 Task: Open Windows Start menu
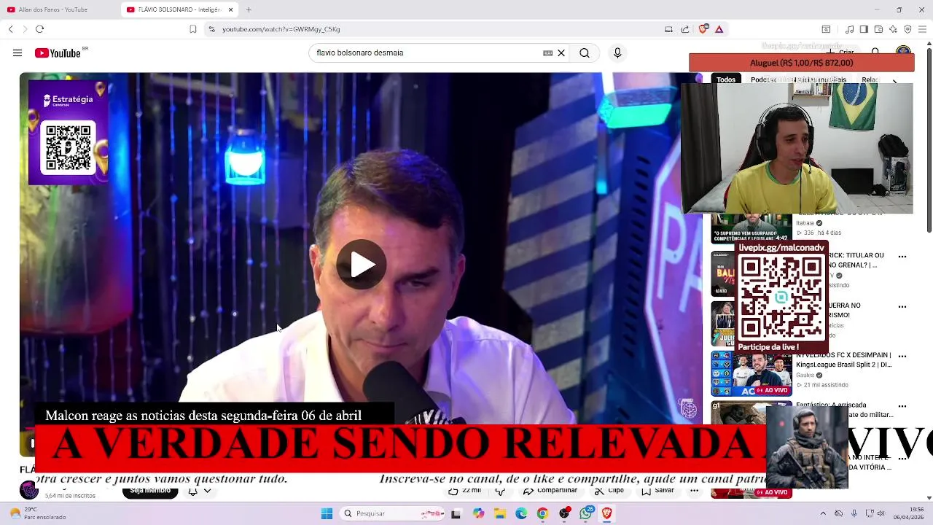point(327,513)
